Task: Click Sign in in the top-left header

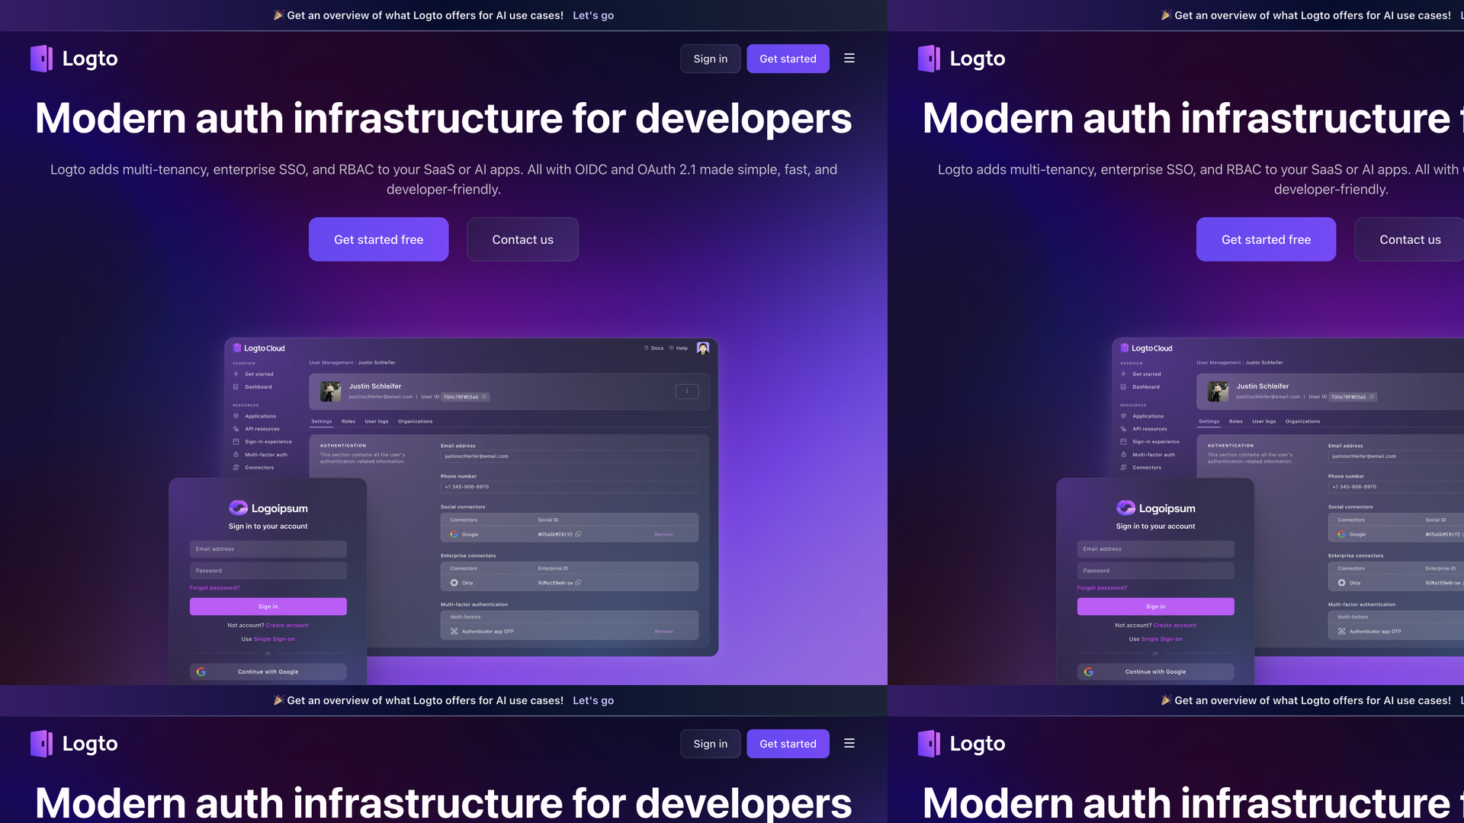Action: point(711,59)
